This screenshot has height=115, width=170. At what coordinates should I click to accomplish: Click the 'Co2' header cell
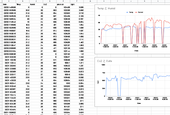click(45, 5)
